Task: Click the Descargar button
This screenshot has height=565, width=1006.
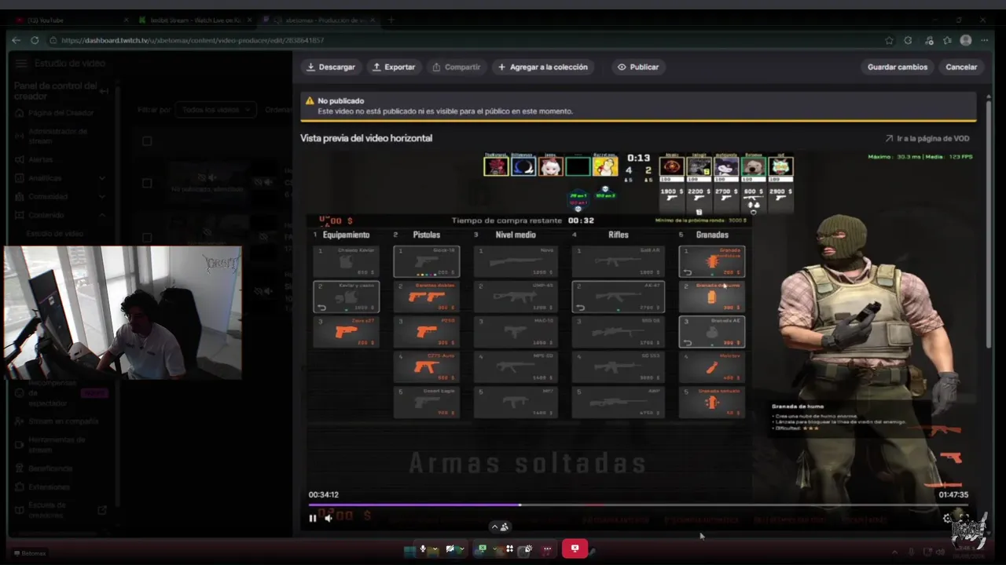Action: pyautogui.click(x=331, y=67)
